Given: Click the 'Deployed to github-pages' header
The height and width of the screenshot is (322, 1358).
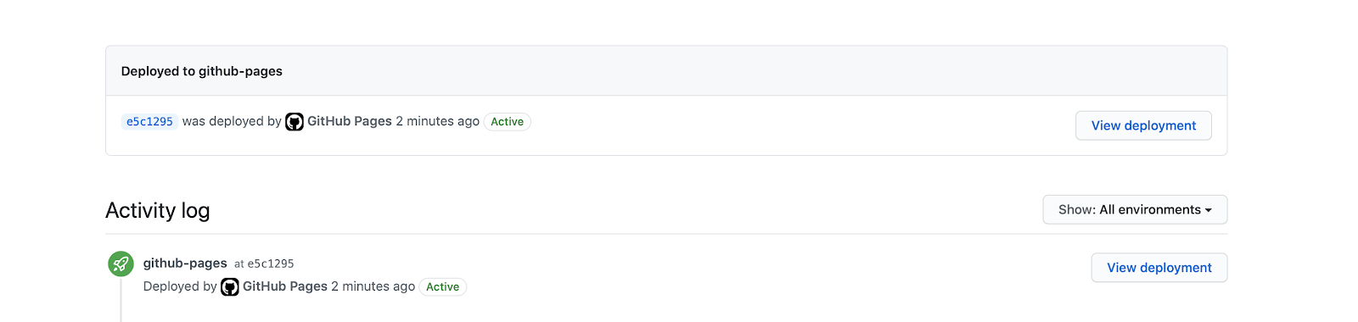Looking at the screenshot, I should coord(202,71).
